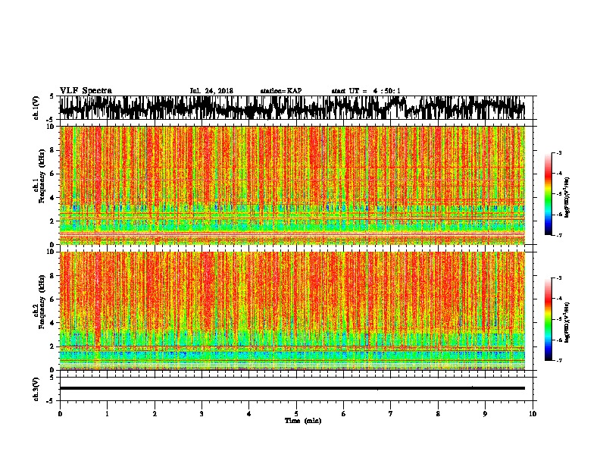
Task: Click inside the ch.2 spectrogram panel
Action: coord(292,311)
